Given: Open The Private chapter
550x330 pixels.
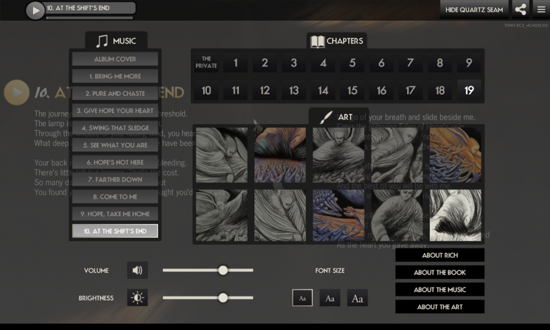Looking at the screenshot, I should tap(206, 62).
